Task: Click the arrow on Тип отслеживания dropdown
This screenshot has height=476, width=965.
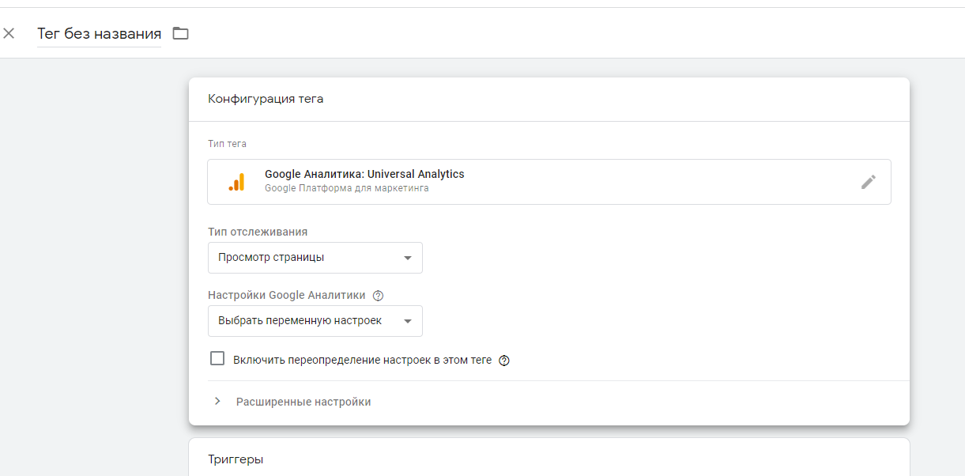Action: tap(408, 258)
